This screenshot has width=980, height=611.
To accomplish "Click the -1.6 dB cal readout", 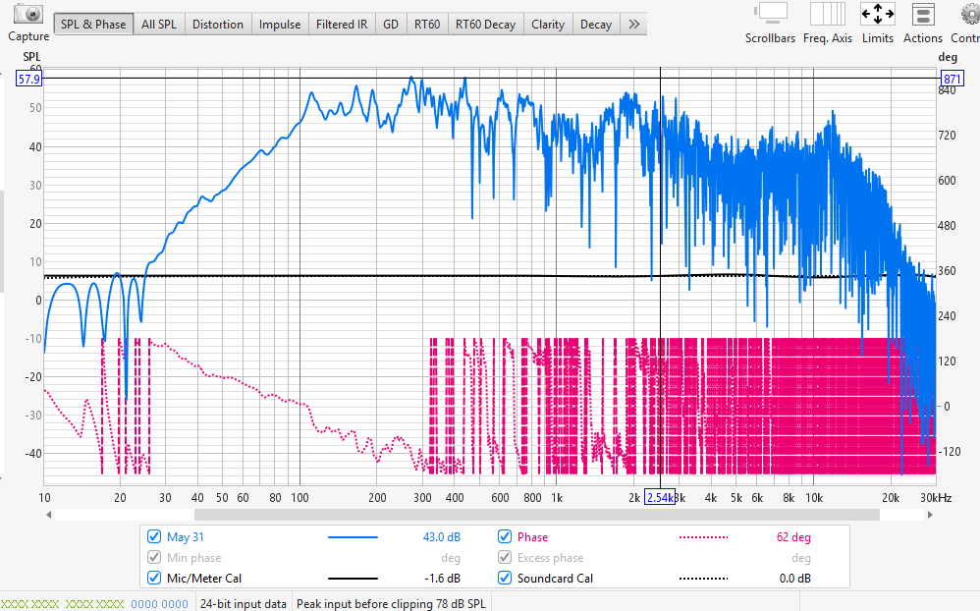I will (443, 578).
